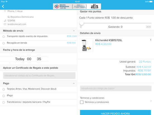Tap the RD$ 2,500 shipping price
This screenshot has width=154, height=115.
pos(72,36)
